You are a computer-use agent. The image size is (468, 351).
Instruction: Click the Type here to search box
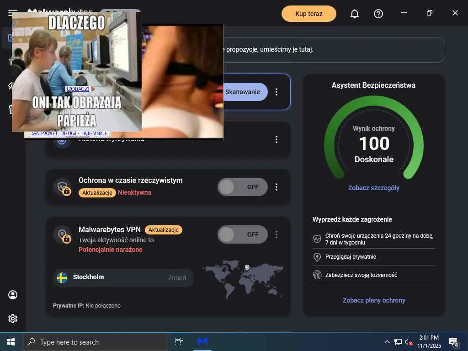(95, 342)
